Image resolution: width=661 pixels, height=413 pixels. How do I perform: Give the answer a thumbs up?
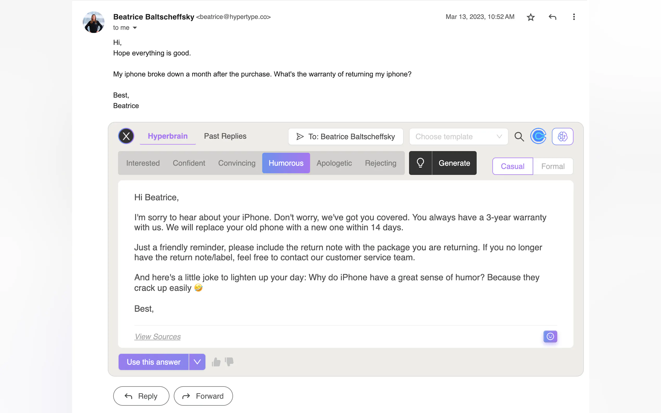(216, 362)
